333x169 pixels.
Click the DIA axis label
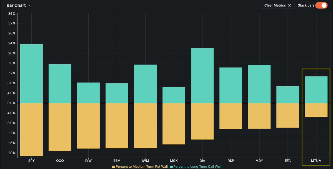[202, 161]
